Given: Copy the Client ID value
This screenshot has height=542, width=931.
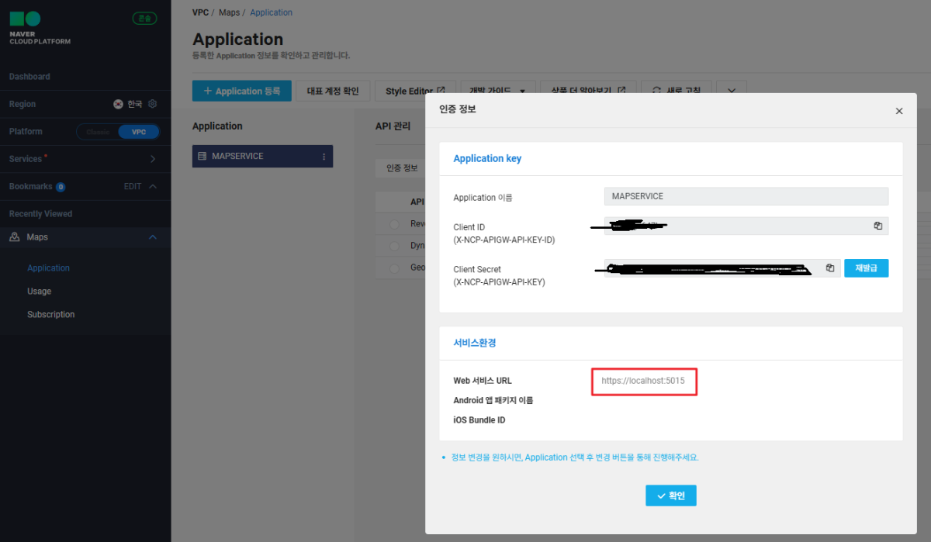Looking at the screenshot, I should (877, 226).
